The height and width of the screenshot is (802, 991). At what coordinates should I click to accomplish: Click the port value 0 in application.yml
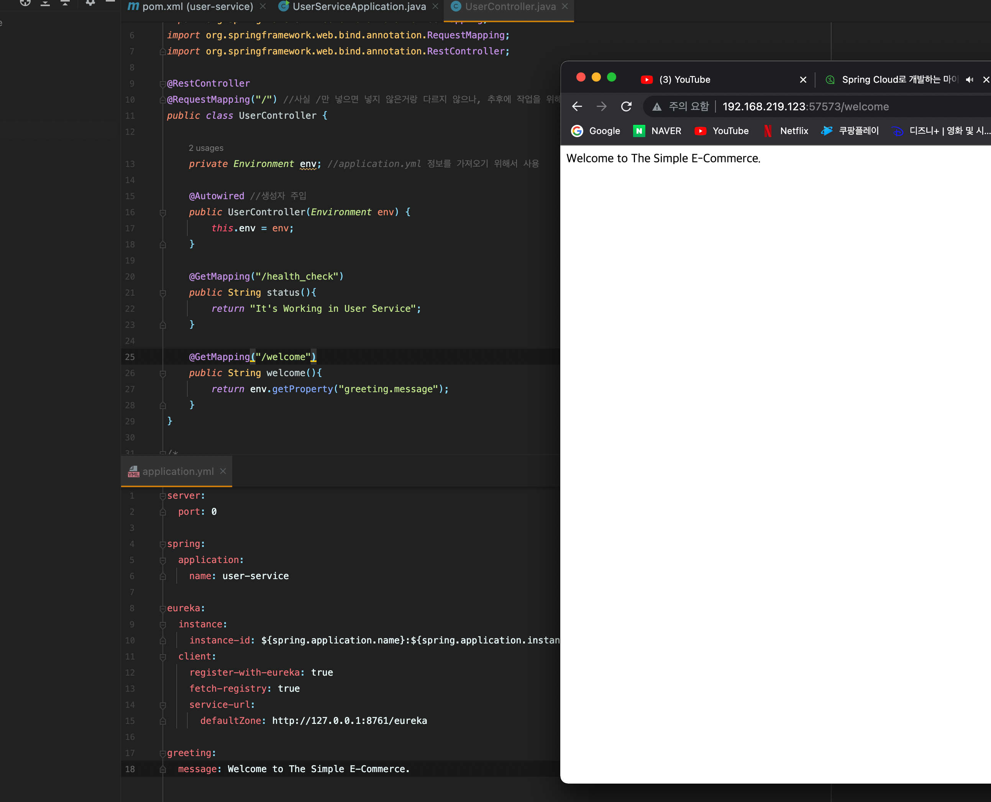tap(214, 511)
